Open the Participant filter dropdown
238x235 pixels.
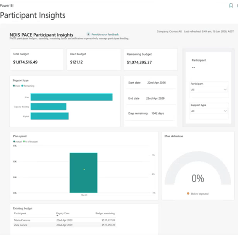pos(209,89)
